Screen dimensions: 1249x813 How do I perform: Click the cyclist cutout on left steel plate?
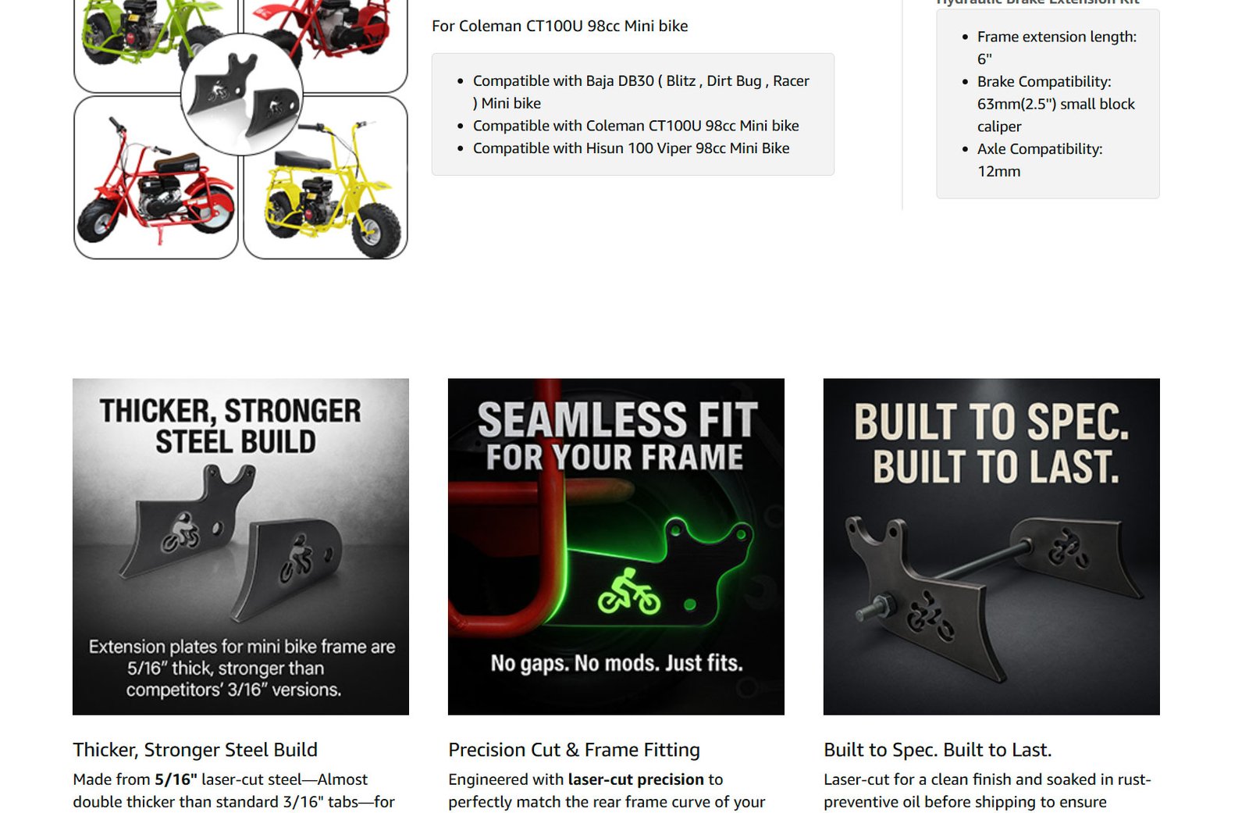(x=180, y=533)
